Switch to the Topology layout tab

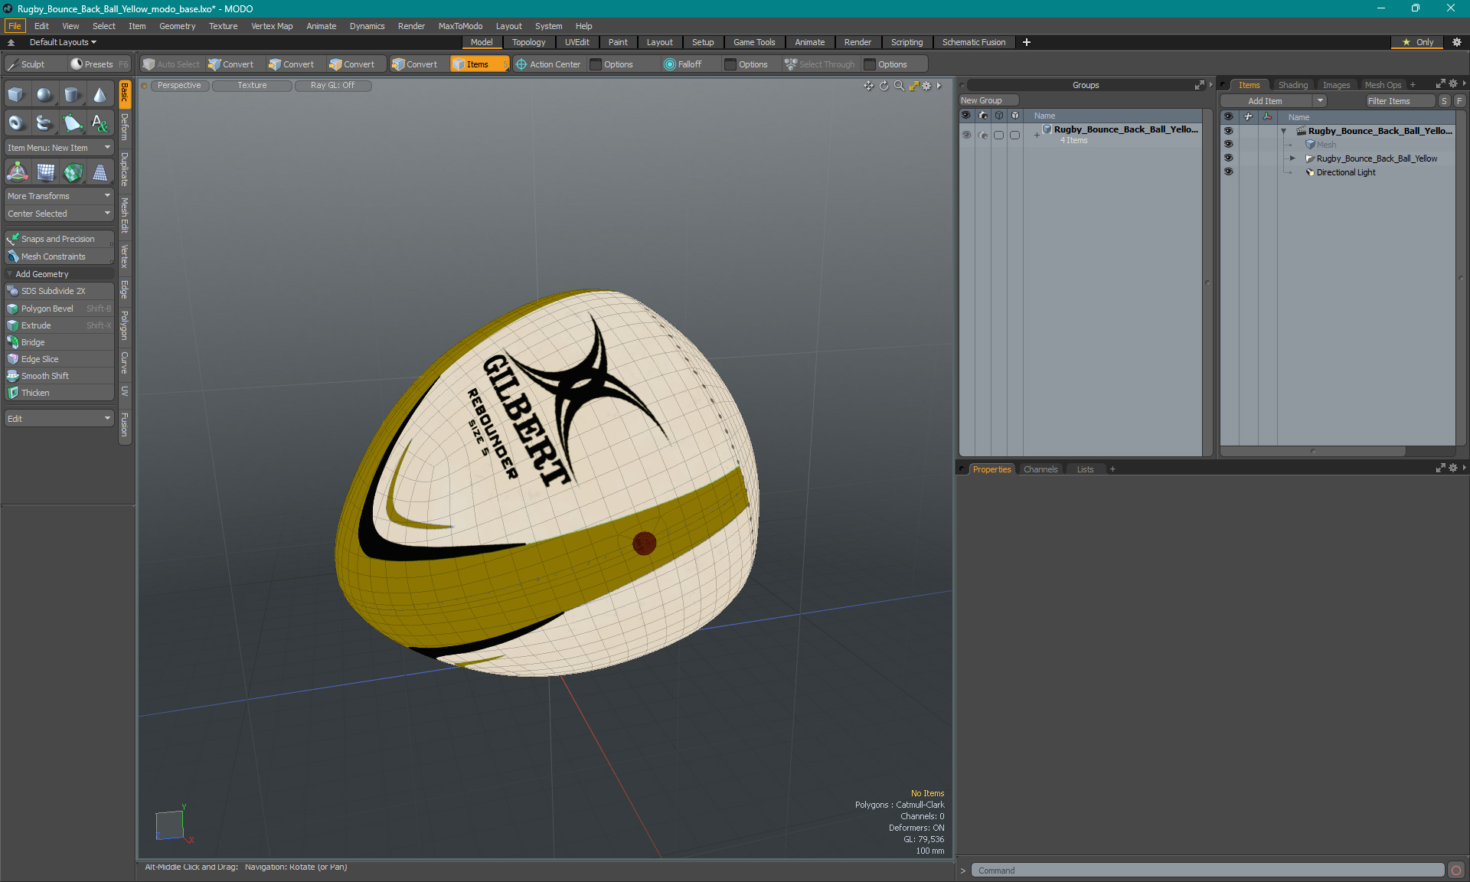528,42
